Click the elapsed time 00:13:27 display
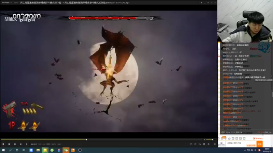The width and height of the screenshot is (273, 153). tap(34, 144)
